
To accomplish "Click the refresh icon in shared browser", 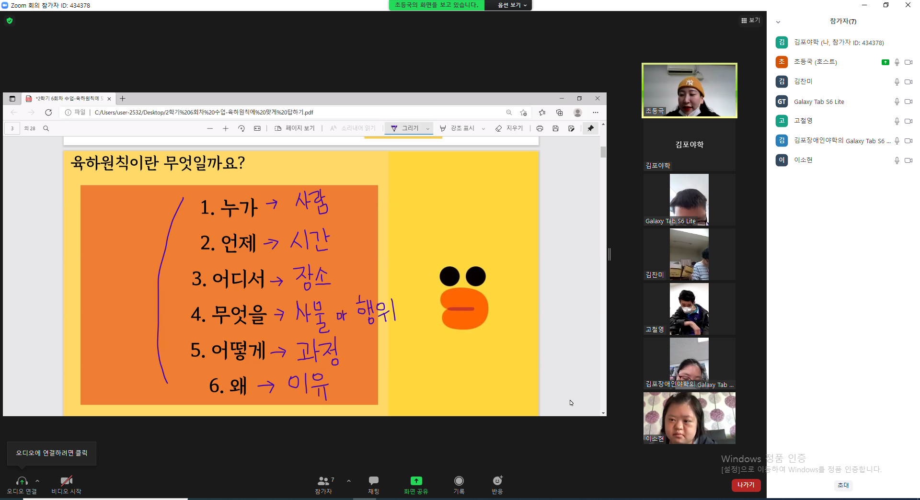I will (48, 112).
